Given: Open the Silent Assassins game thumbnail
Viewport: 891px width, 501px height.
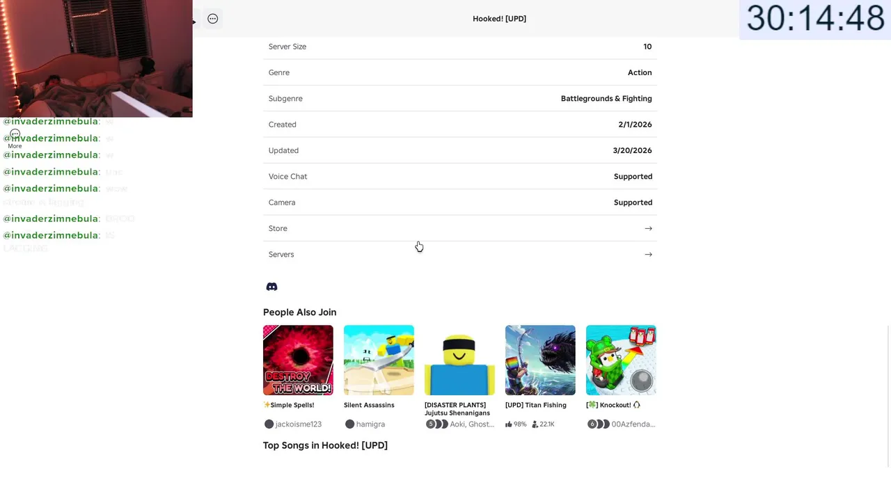Looking at the screenshot, I should coord(379,360).
